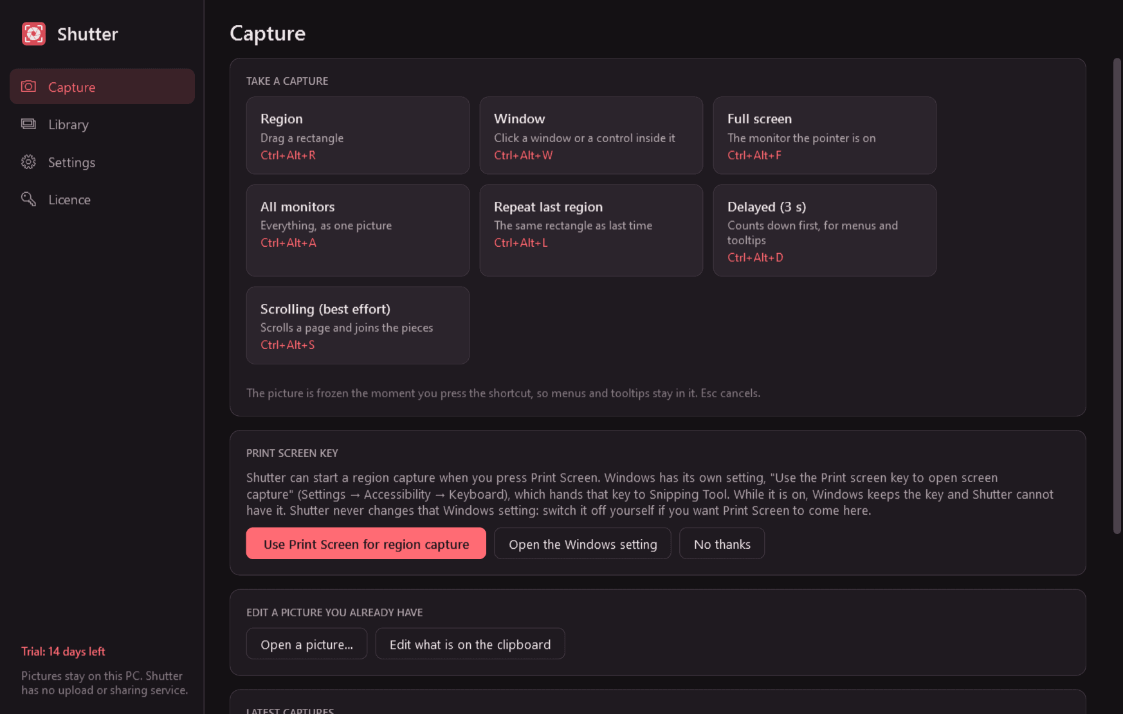This screenshot has height=714, width=1123.
Task: Click the Print Screen explanation paragraph
Action: tap(650, 494)
